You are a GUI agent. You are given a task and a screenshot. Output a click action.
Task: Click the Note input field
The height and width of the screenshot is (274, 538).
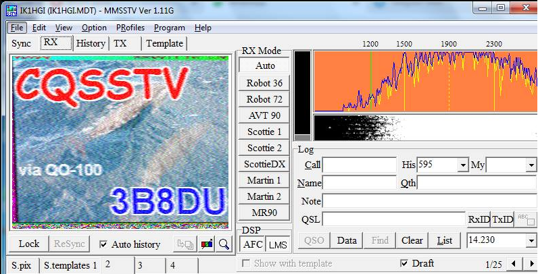429,201
